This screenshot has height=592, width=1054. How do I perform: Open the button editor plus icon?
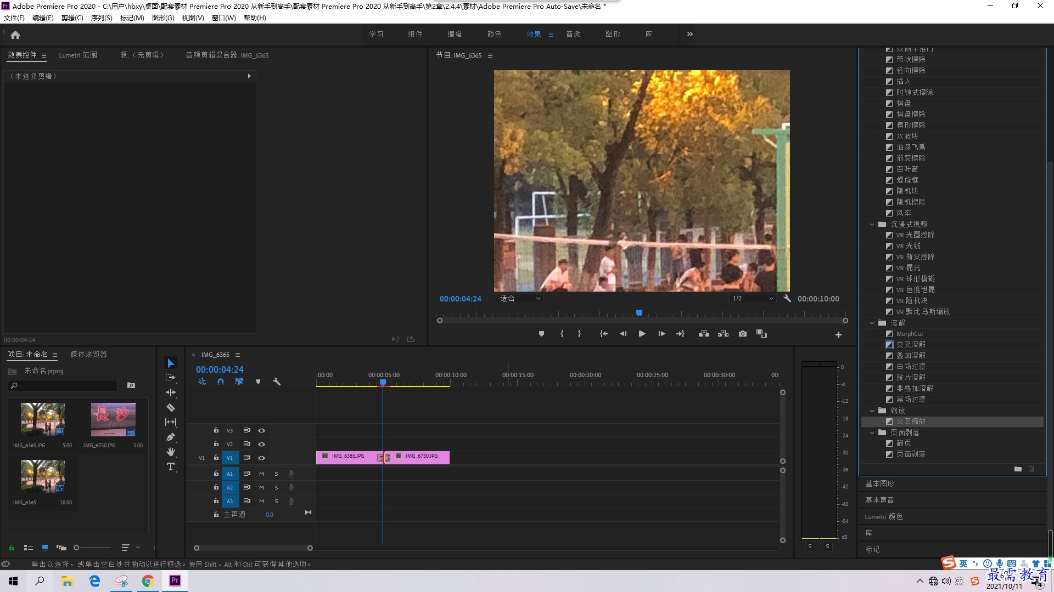click(x=838, y=334)
